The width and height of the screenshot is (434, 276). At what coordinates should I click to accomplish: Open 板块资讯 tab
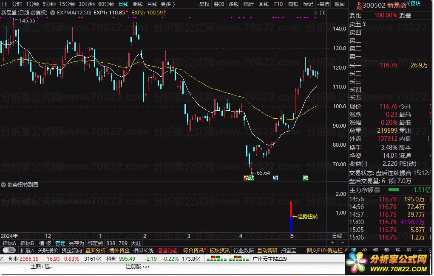click(x=219, y=250)
